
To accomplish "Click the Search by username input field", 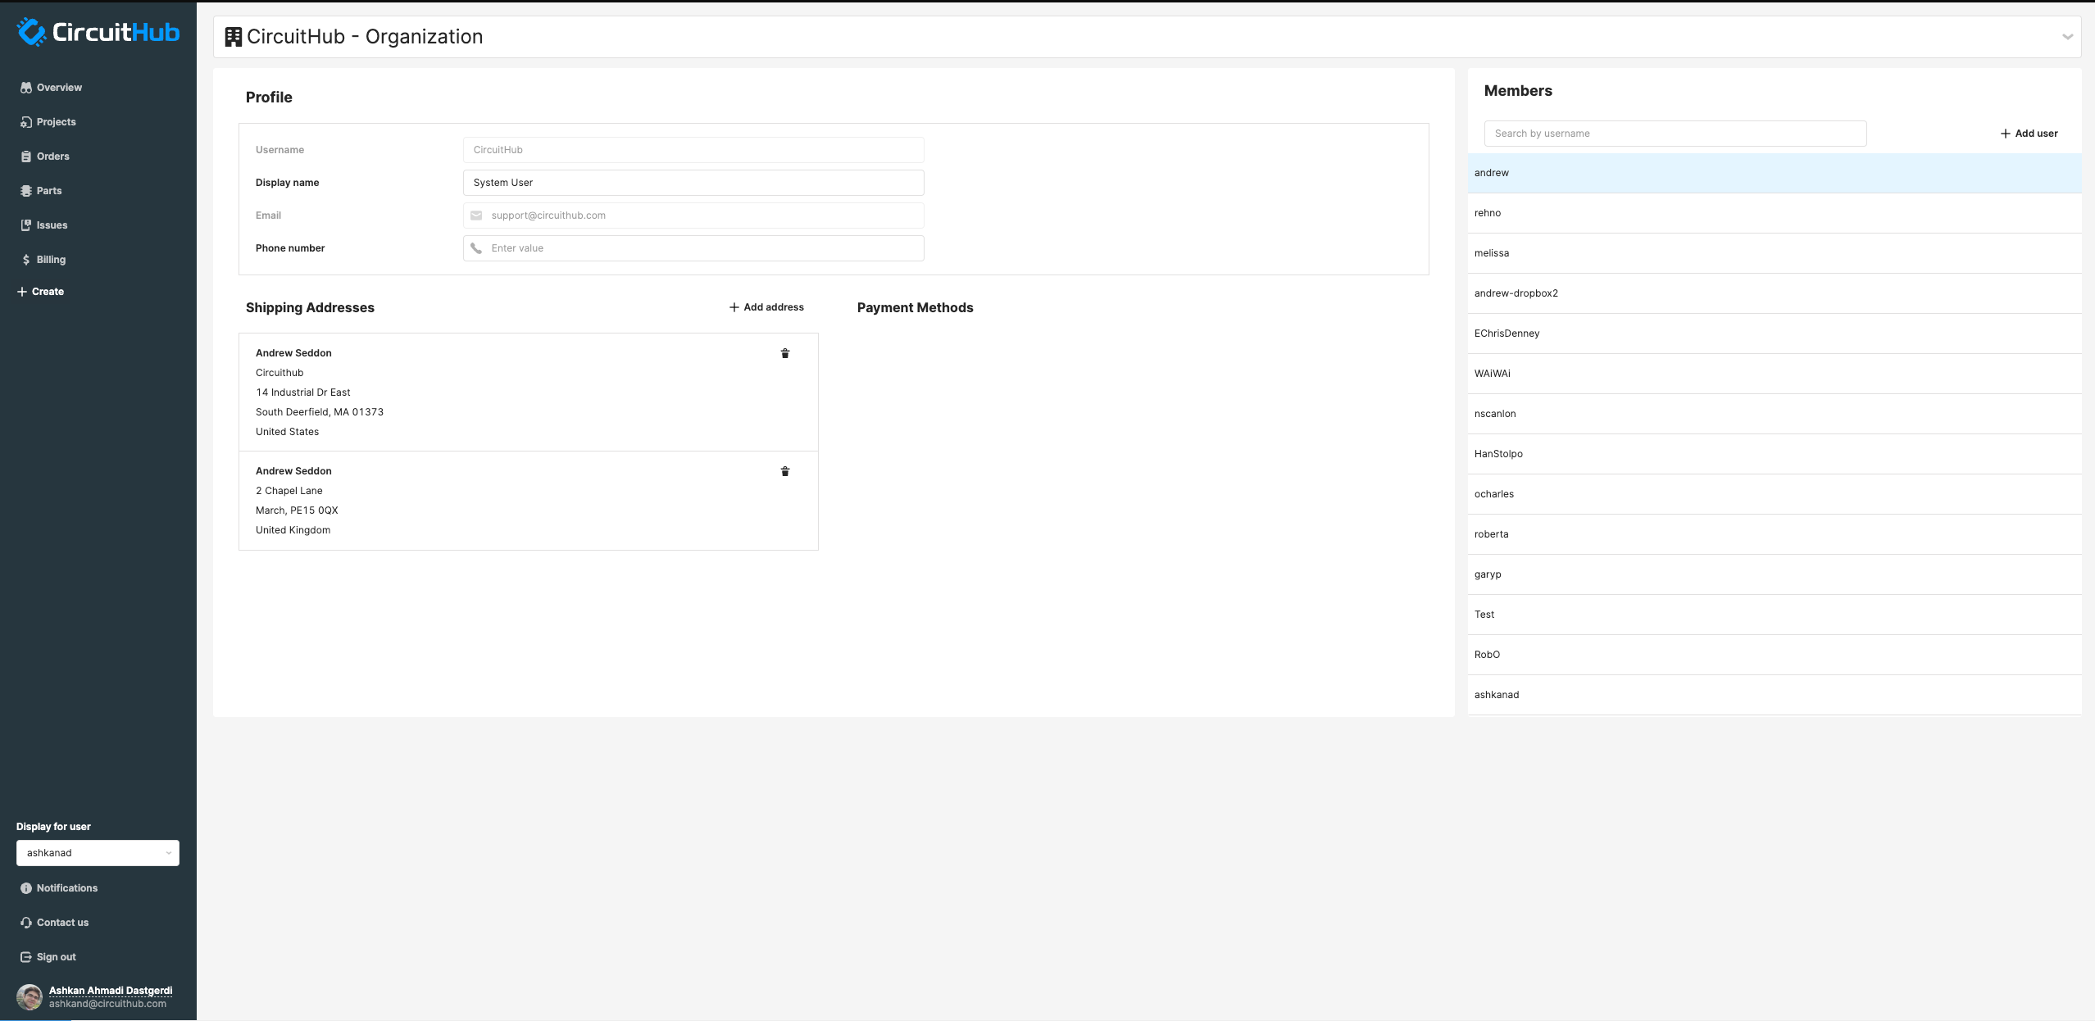I will coord(1675,134).
